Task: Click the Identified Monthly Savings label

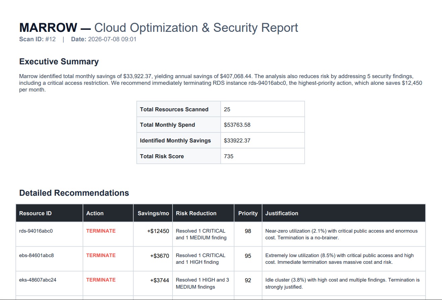Action: pyautogui.click(x=176, y=140)
